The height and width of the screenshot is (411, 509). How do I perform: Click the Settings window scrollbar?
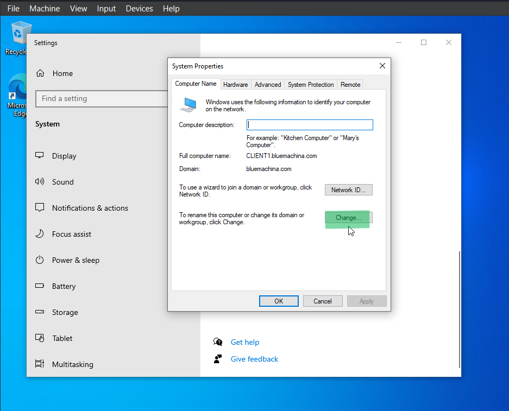coord(460,309)
